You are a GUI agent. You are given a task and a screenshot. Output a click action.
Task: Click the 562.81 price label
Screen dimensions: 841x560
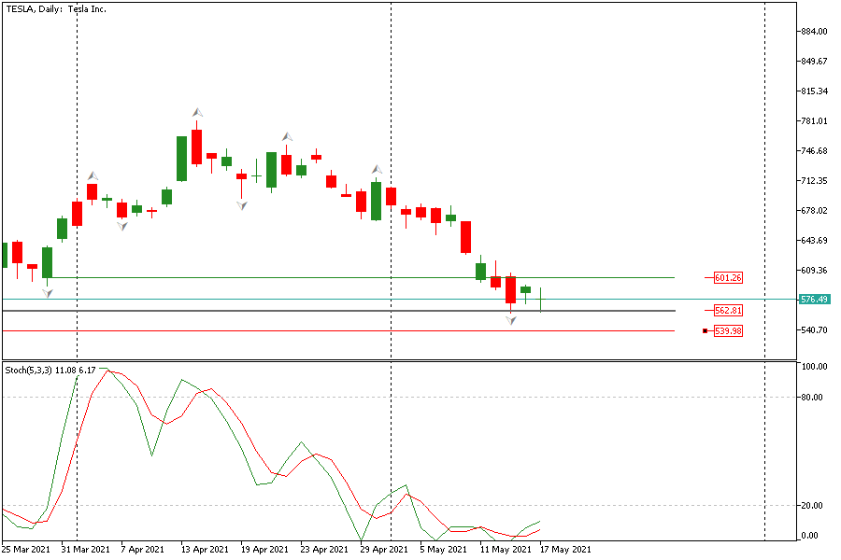728,310
